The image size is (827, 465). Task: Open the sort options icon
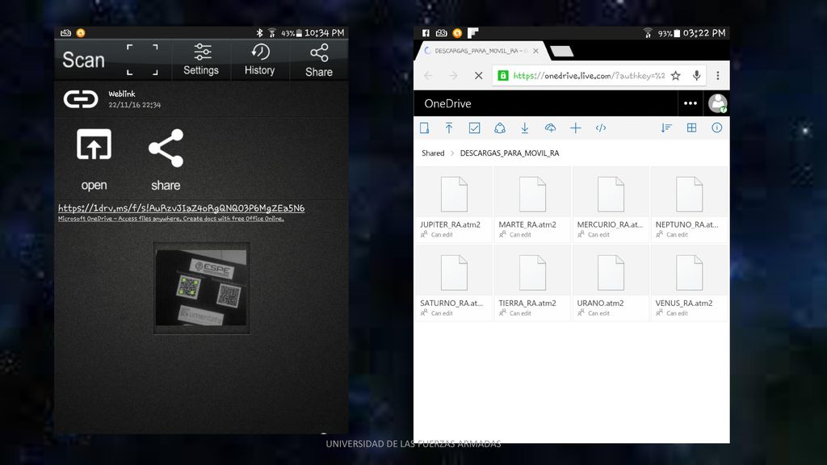[666, 128]
